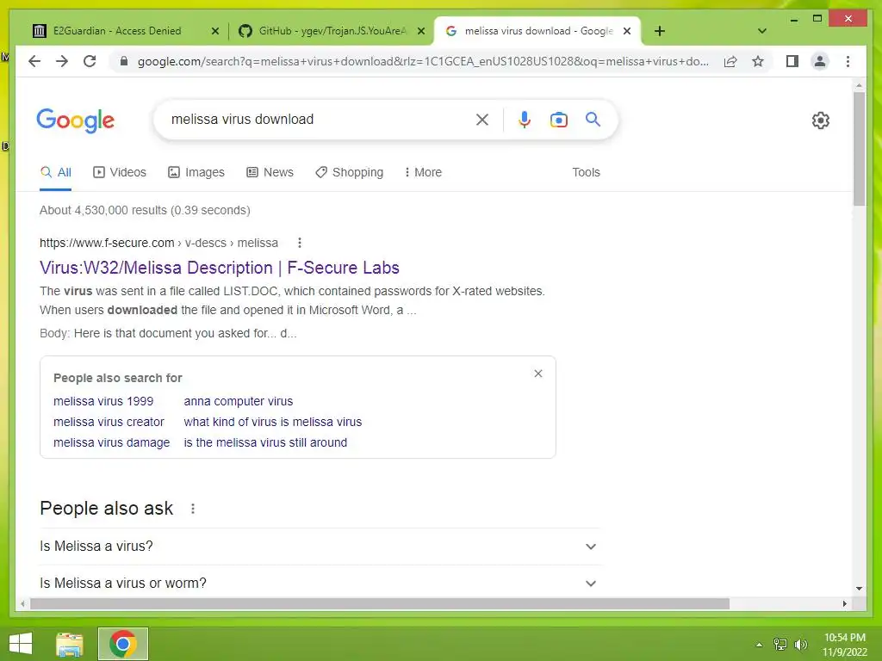Screen dimensions: 882x661
Task: Search is the melissa virus still around
Action: click(x=265, y=443)
